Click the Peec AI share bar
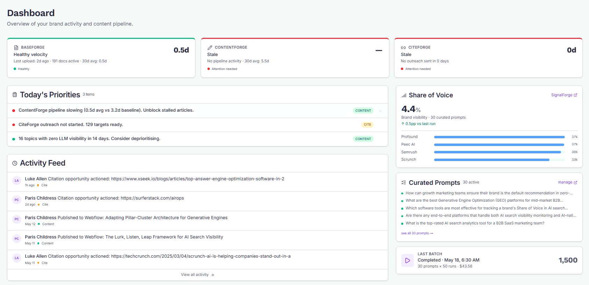This screenshot has height=285, width=589. click(499, 145)
